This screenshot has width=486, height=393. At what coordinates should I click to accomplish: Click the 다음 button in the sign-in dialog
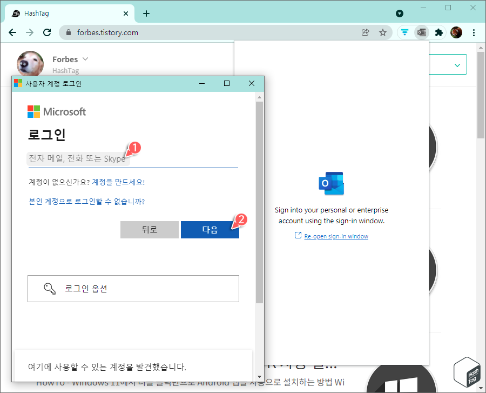pos(210,229)
